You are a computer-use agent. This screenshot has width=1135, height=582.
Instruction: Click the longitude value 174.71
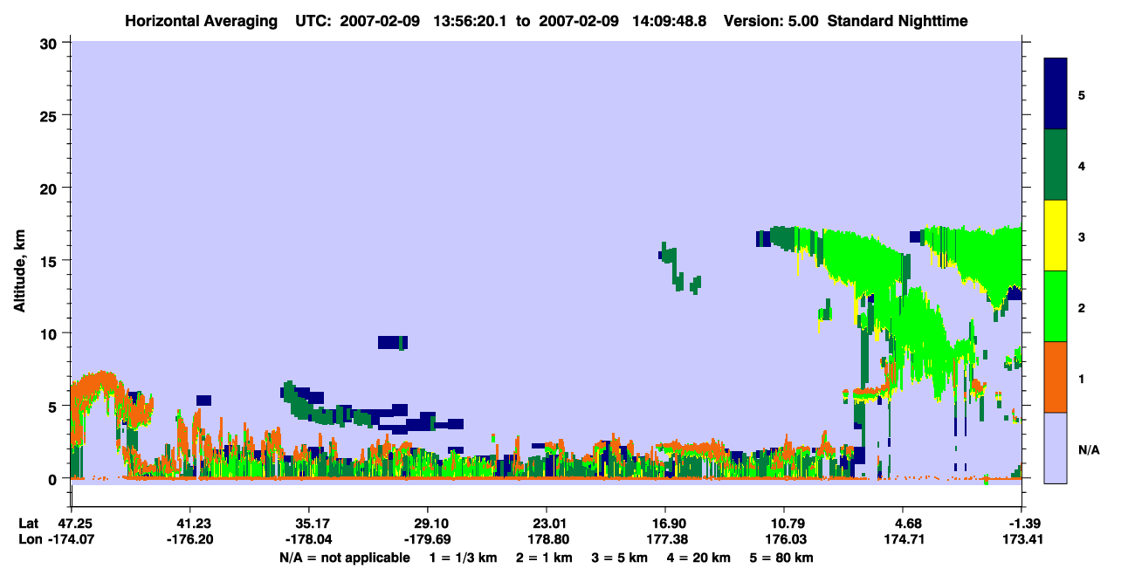coord(904,540)
